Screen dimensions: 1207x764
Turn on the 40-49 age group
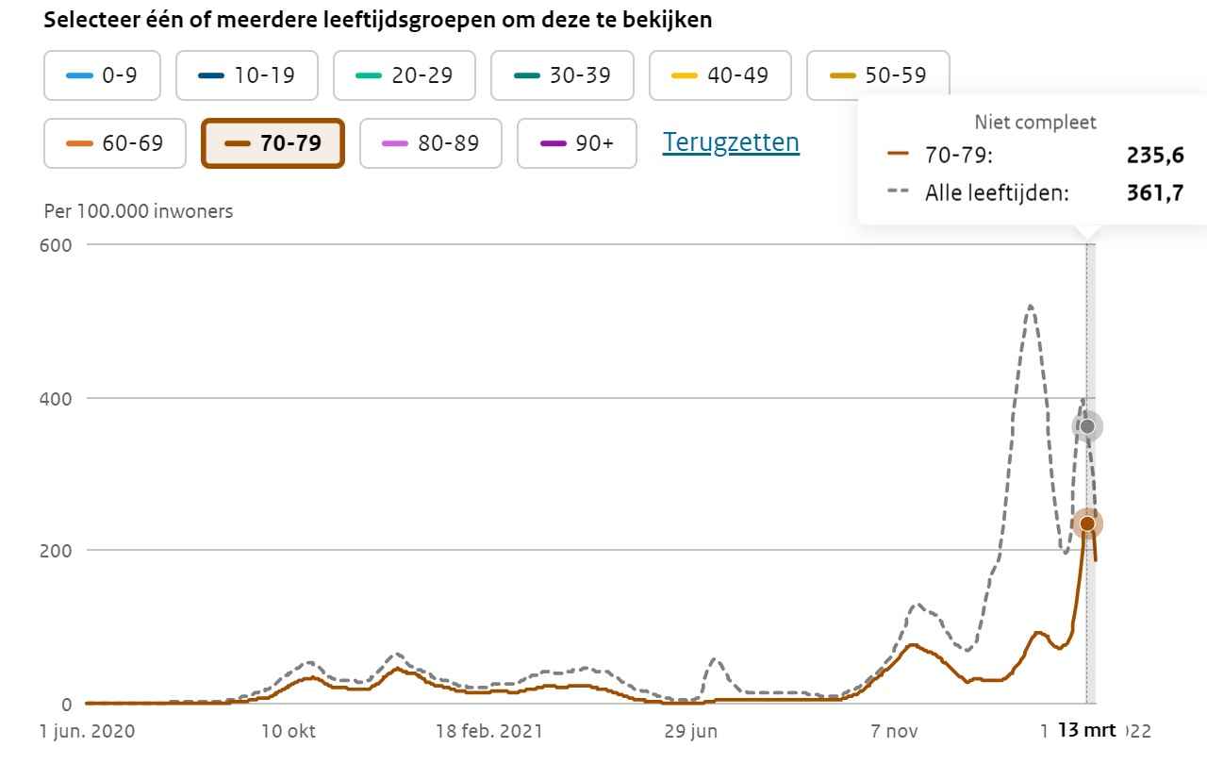click(719, 75)
